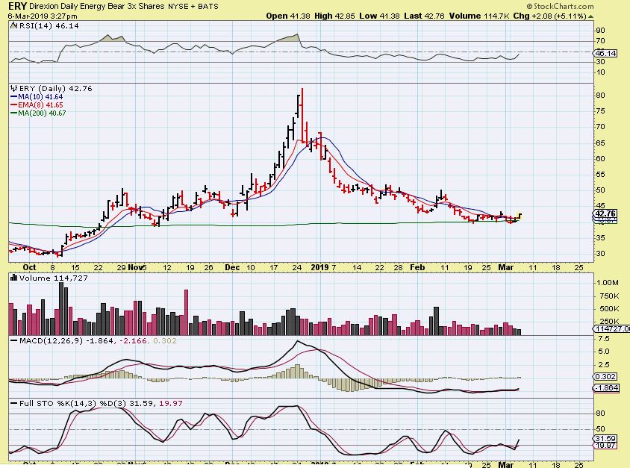Click the 1.00M level on the volume axis
This screenshot has height=468, width=630.
point(608,283)
